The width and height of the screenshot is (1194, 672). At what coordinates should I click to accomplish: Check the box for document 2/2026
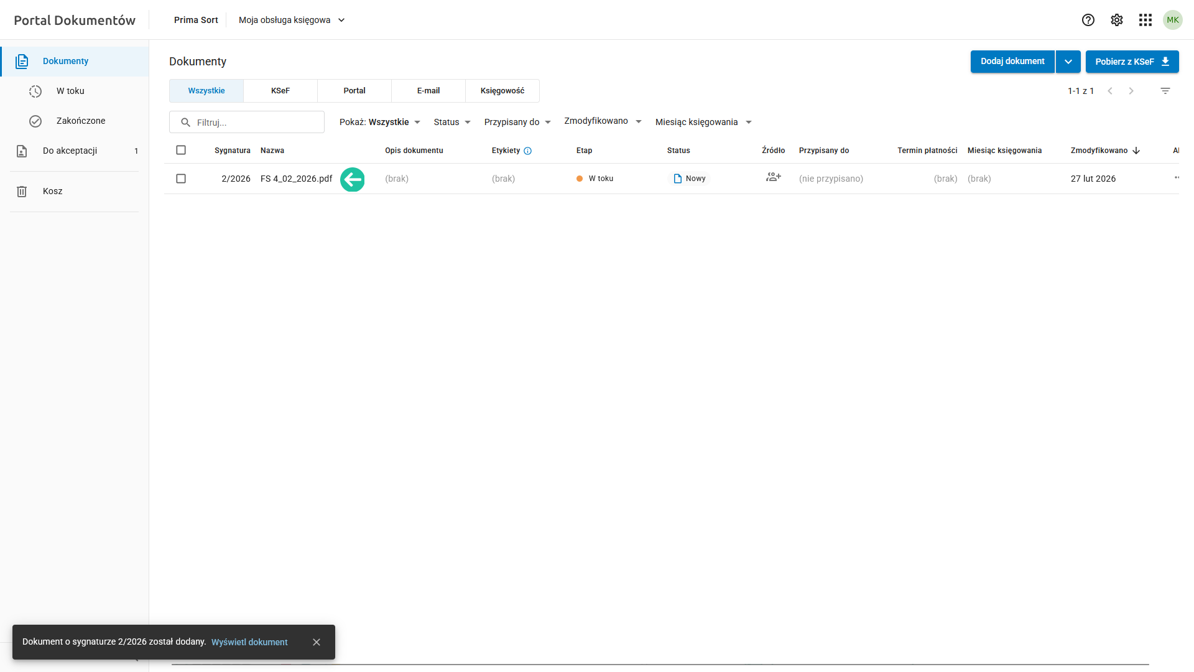pyautogui.click(x=181, y=179)
